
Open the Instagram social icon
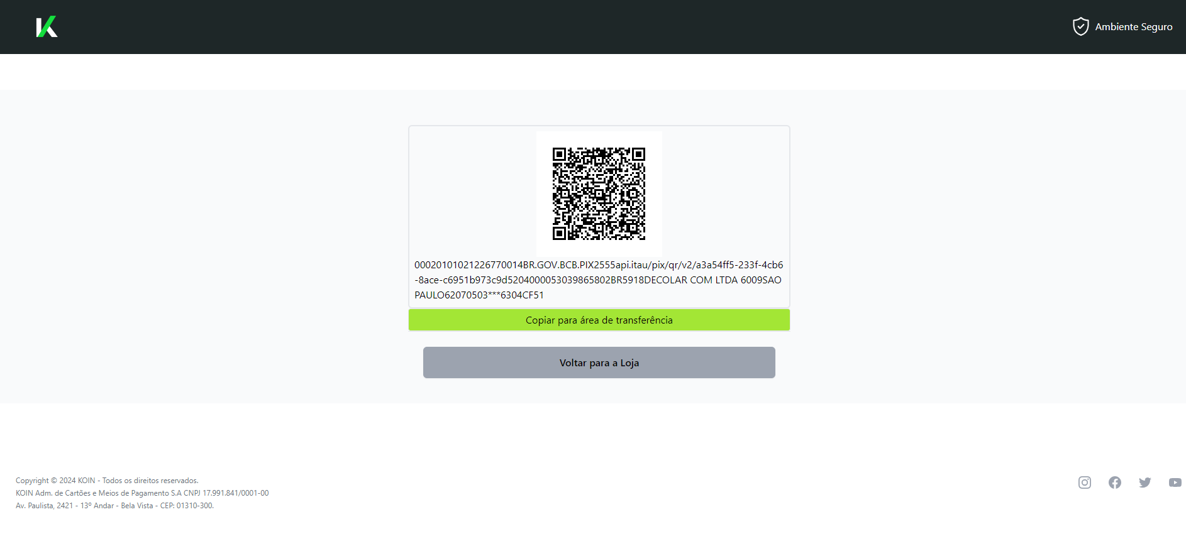[x=1085, y=482]
